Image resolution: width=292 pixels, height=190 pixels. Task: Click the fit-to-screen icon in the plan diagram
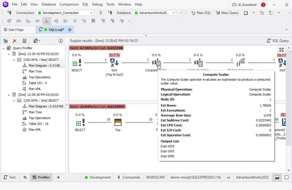(282, 50)
